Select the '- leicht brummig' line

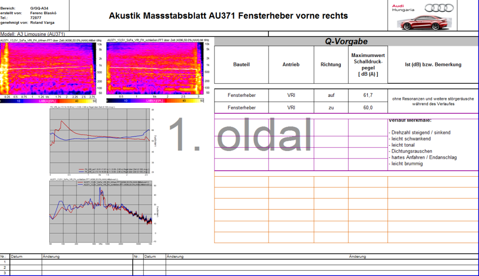pyautogui.click(x=406, y=163)
